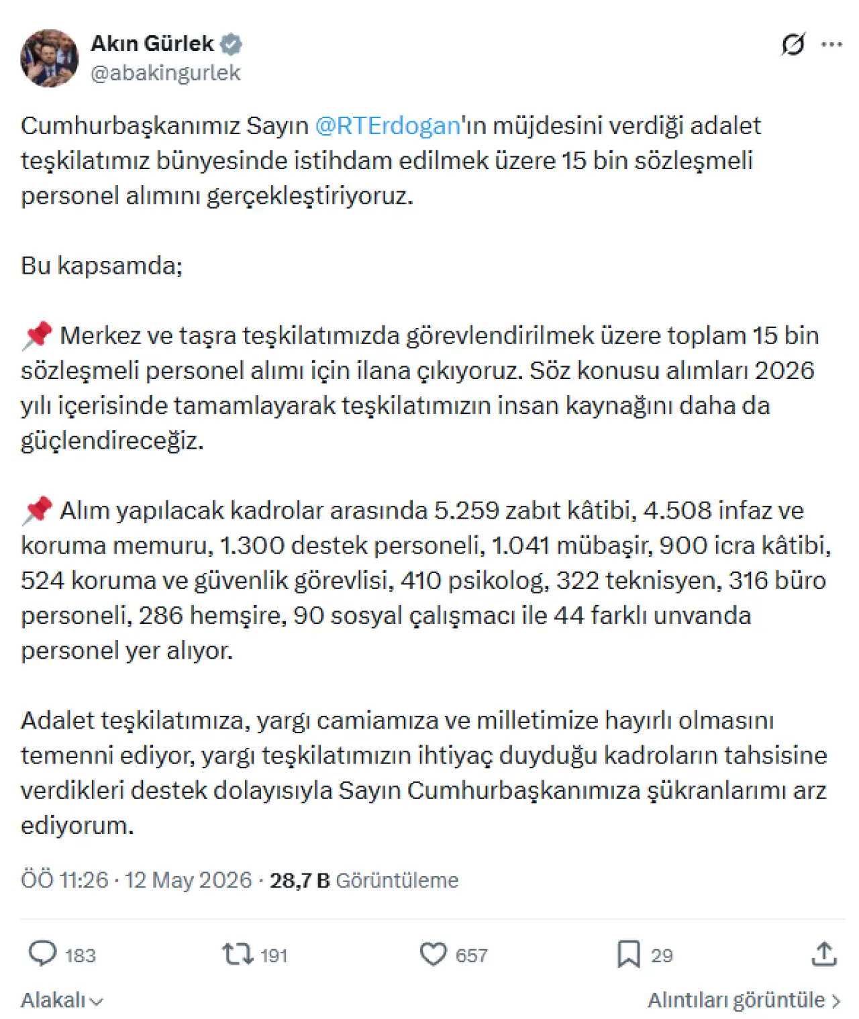This screenshot has height=1019, width=859.
Task: Bookmark the tweet using the bookmark icon
Action: [628, 954]
